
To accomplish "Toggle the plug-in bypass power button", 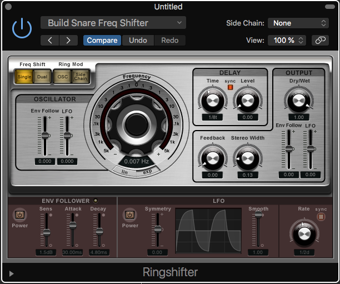I will (x=22, y=28).
